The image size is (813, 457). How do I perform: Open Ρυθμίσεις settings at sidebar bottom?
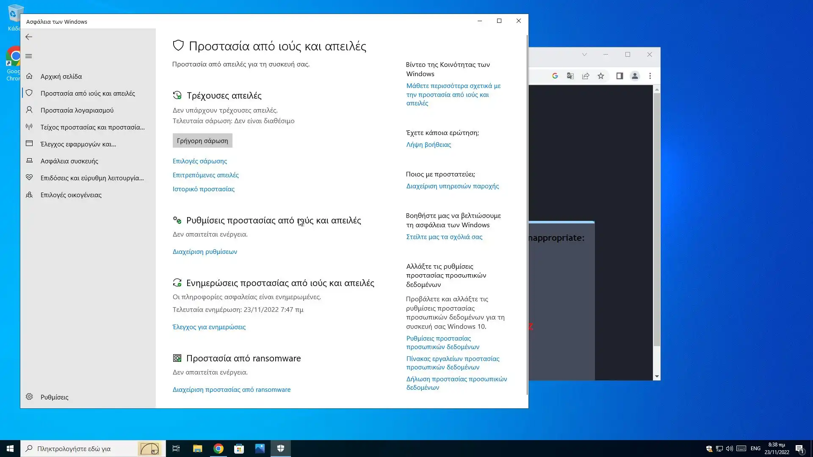click(54, 397)
